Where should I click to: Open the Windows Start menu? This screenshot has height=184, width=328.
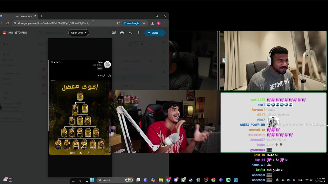click(x=92, y=180)
